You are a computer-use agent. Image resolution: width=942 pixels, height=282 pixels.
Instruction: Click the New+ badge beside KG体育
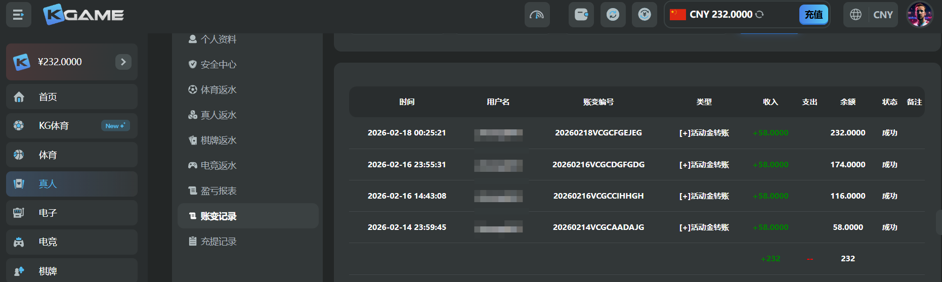click(115, 126)
